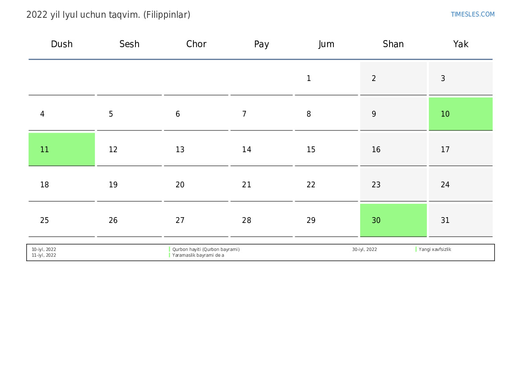Select the Yangi xavfsizlik legend entry
Screen dimensions: 521x368
pos(435,250)
